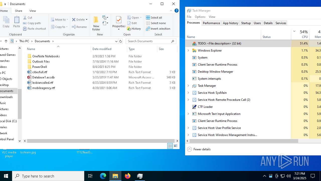The image size is (321, 181).
Task: Select the Database1.accdb file
Action: tap(43, 77)
